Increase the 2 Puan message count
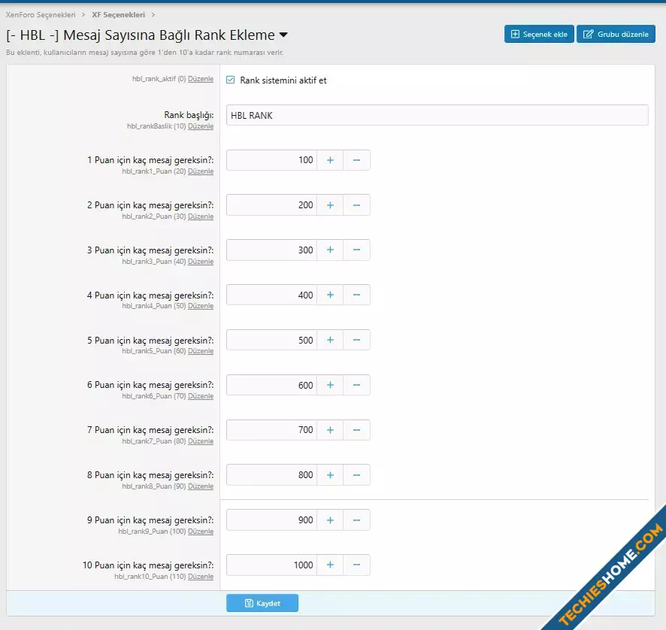This screenshot has height=630, width=666. tap(330, 205)
